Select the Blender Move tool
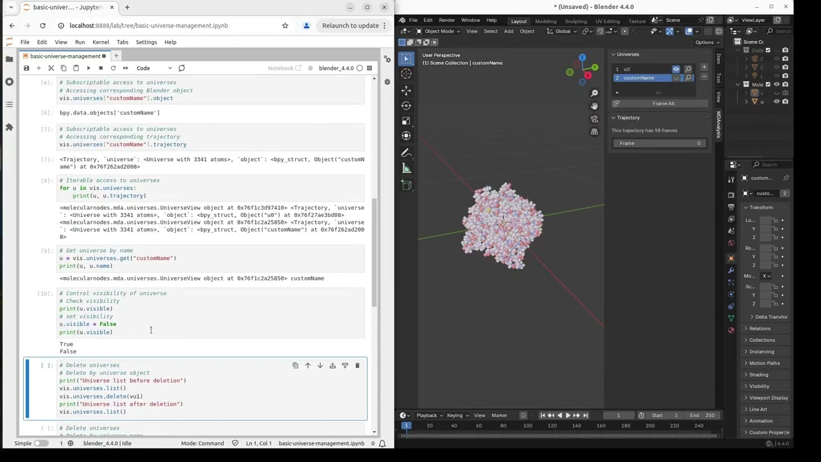821x462 pixels. (x=406, y=90)
